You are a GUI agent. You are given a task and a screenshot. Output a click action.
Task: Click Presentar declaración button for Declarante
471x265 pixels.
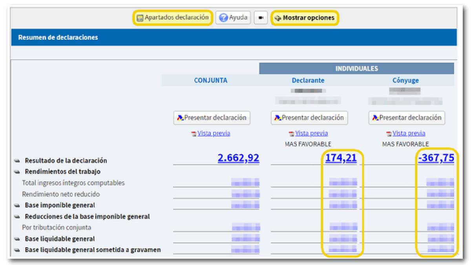[x=308, y=118]
